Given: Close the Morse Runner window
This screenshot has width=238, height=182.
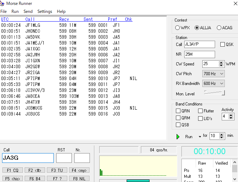Looking at the screenshot, I should point(235,3).
